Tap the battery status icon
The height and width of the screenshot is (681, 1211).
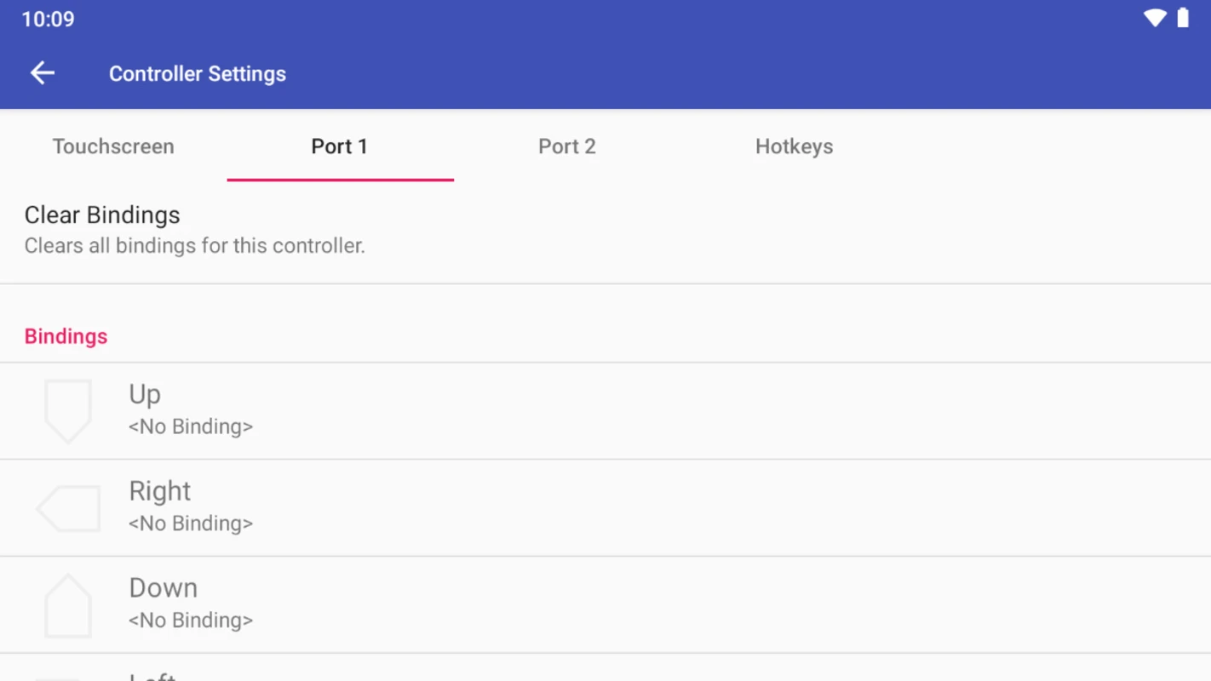coord(1183,19)
